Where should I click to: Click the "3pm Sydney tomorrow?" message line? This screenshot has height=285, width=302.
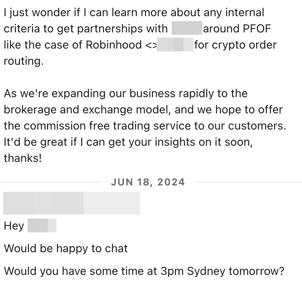pyautogui.click(x=144, y=271)
